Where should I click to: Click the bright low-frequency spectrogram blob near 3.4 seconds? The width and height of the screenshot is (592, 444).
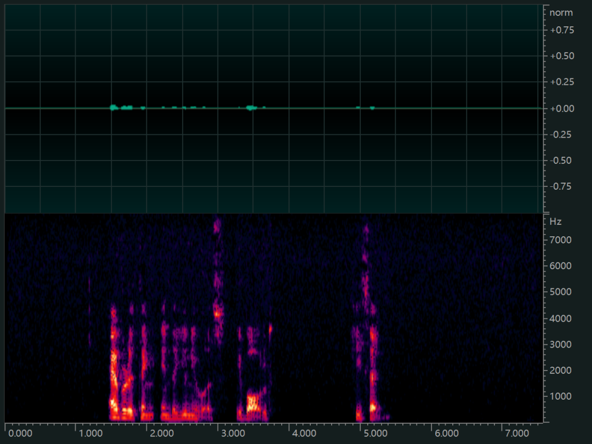[253, 404]
